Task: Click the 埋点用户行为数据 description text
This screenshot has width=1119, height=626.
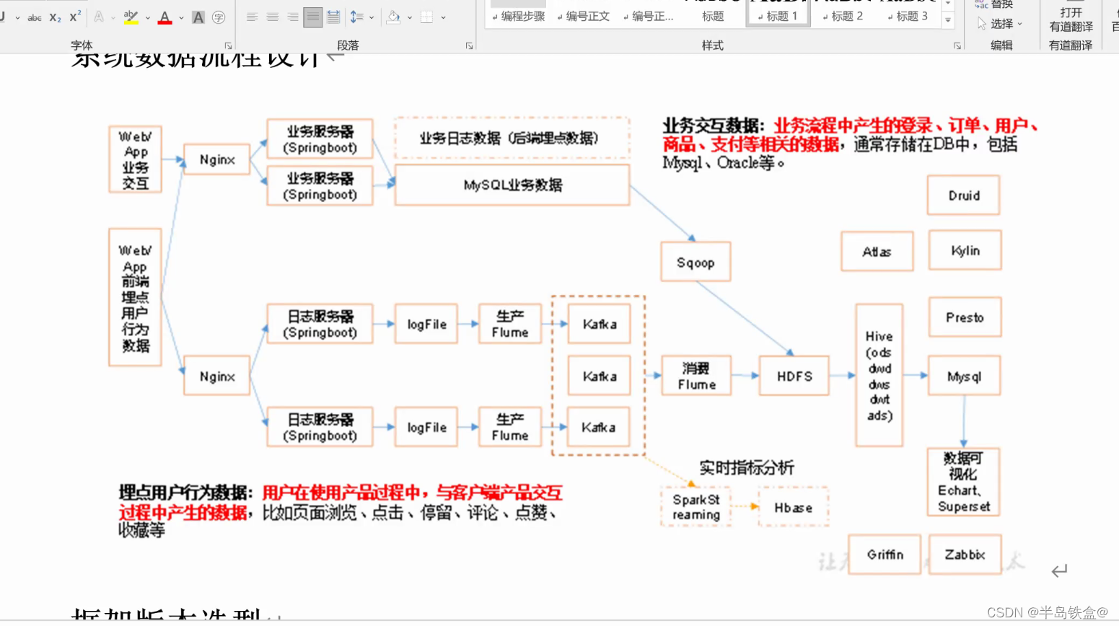Action: 341,511
